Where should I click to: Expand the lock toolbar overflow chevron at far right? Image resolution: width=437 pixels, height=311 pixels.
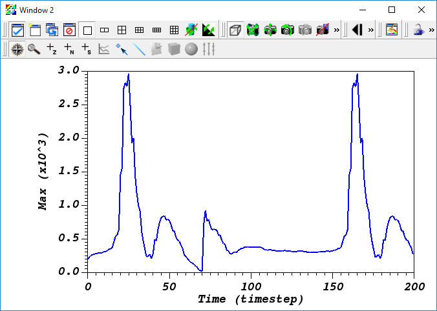click(x=431, y=30)
